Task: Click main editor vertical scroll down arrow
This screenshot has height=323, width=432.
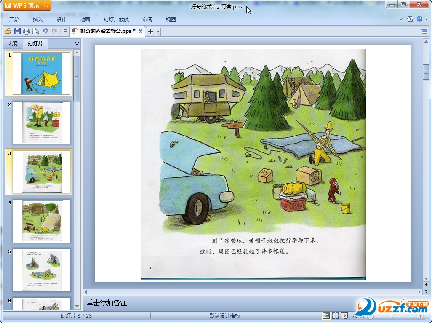Action: (x=426, y=278)
